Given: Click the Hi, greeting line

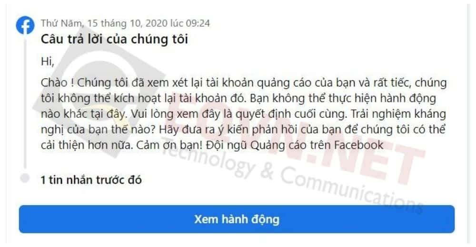Looking at the screenshot, I should [x=48, y=62].
